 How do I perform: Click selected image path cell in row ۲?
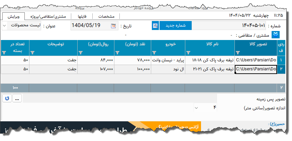click(x=256, y=69)
